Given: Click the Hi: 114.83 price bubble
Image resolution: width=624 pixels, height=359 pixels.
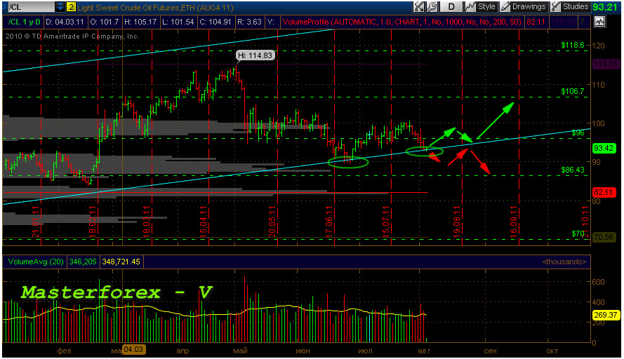Looking at the screenshot, I should tap(255, 55).
